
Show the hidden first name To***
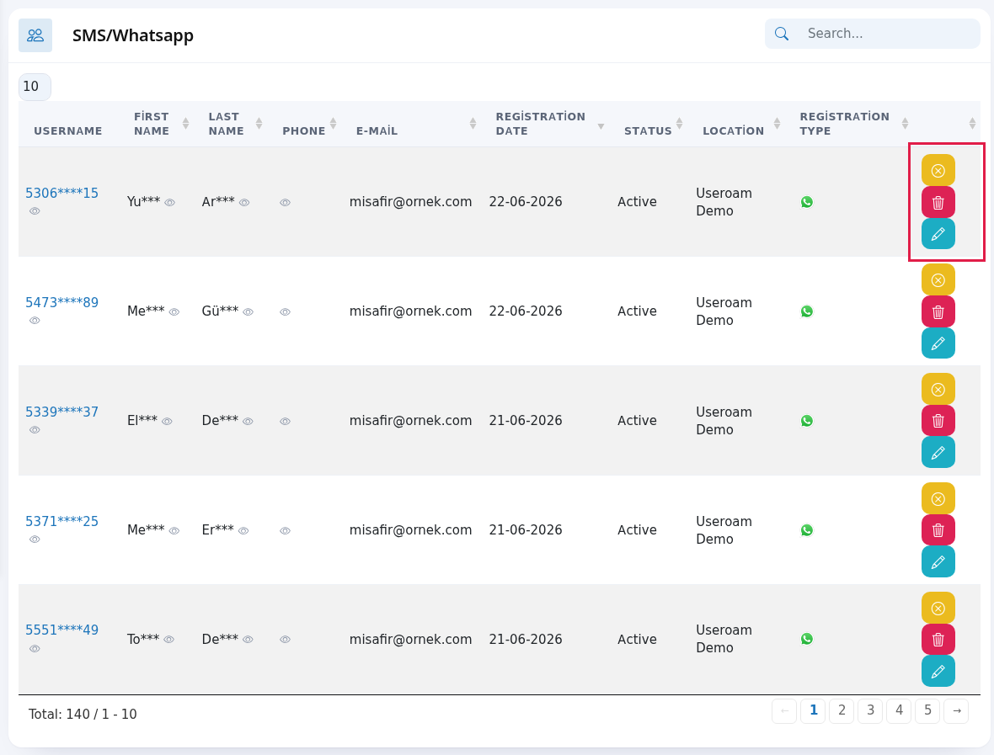pos(168,640)
